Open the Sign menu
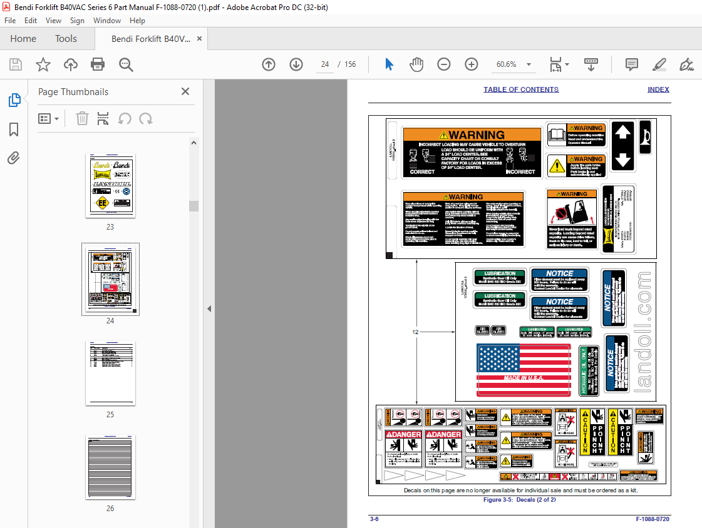 click(x=77, y=21)
